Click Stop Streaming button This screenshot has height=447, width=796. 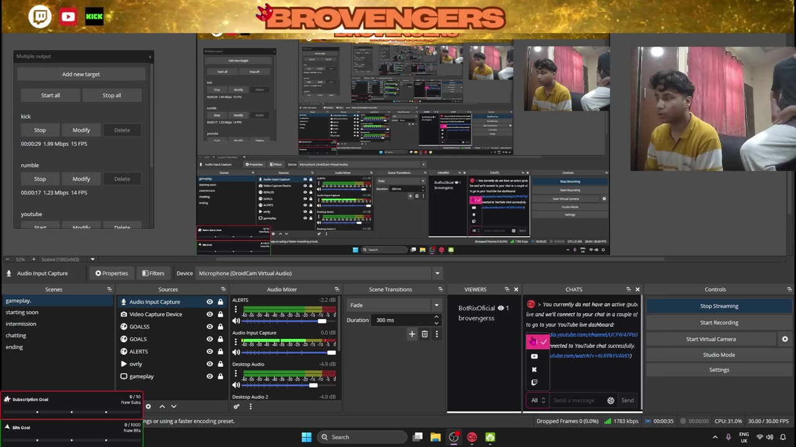[x=719, y=306]
